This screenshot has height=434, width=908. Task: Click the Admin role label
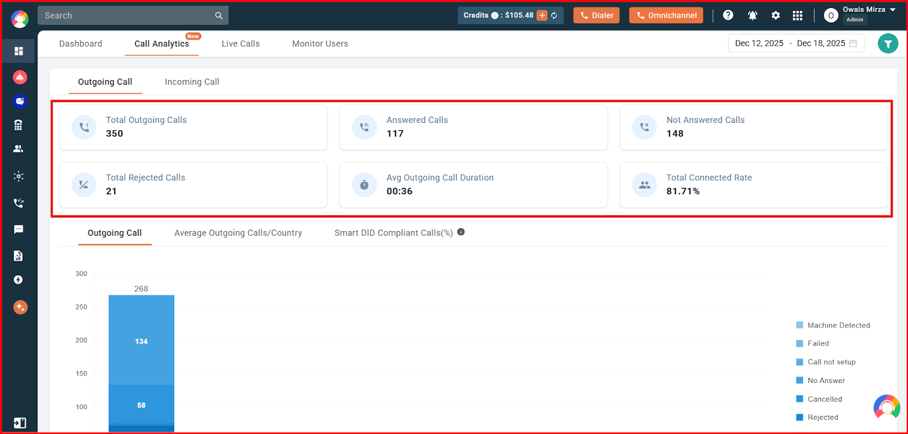855,20
